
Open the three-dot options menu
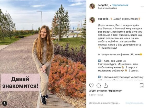click(142, 6)
